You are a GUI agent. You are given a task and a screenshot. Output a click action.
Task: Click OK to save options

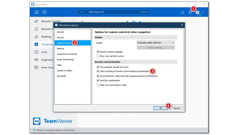tap(161, 108)
